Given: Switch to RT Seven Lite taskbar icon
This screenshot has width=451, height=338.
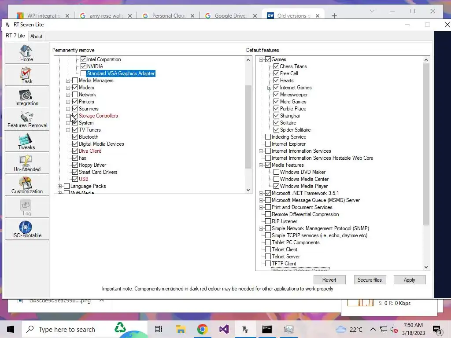Looking at the screenshot, I should point(245,329).
